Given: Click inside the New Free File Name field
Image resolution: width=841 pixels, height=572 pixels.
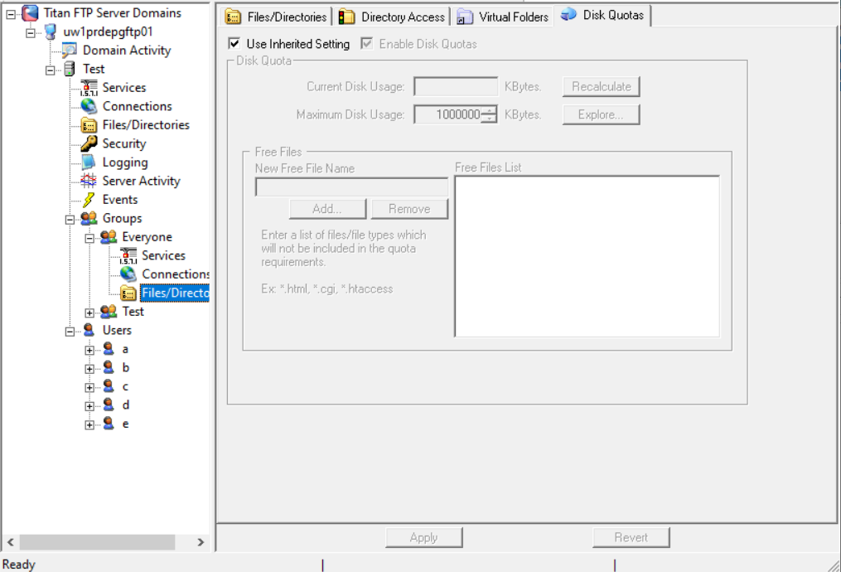Looking at the screenshot, I should tap(350, 186).
